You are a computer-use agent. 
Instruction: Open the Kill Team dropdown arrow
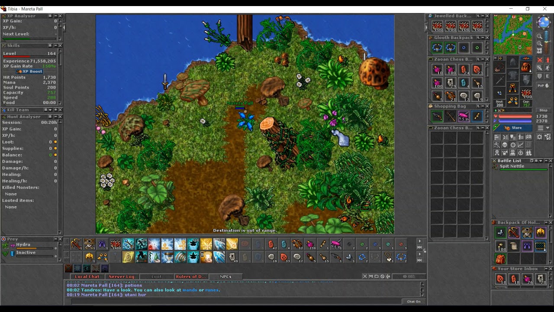click(x=50, y=110)
